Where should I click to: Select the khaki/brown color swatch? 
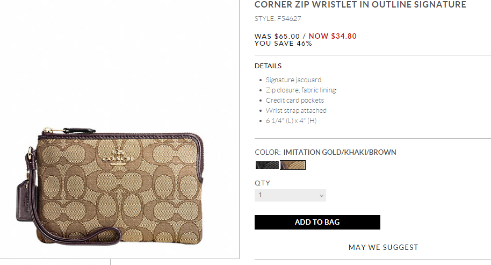(293, 165)
